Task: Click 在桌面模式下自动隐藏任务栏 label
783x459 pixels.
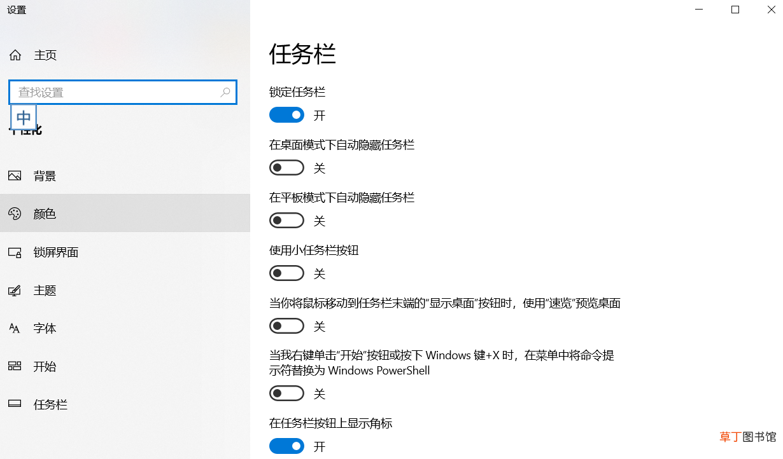Action: [x=342, y=145]
